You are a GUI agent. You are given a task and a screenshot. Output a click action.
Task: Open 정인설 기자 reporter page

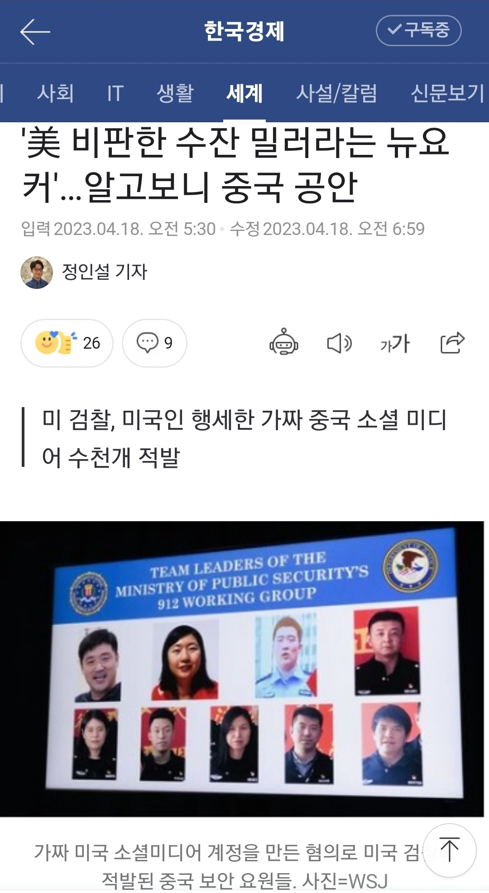pos(105,272)
